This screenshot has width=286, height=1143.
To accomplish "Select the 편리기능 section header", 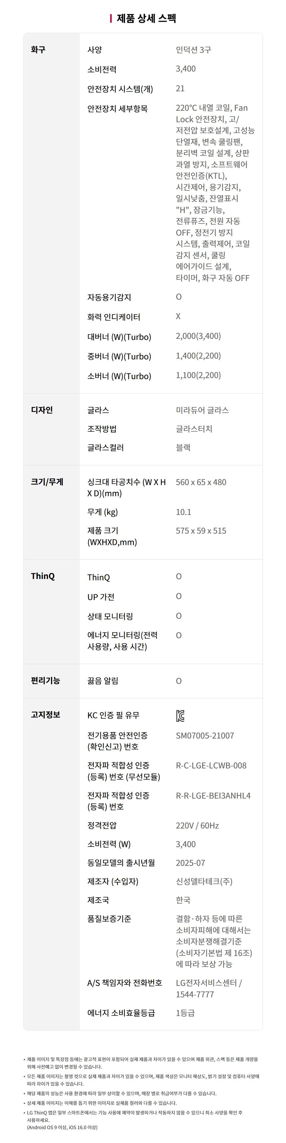I will [x=45, y=681].
